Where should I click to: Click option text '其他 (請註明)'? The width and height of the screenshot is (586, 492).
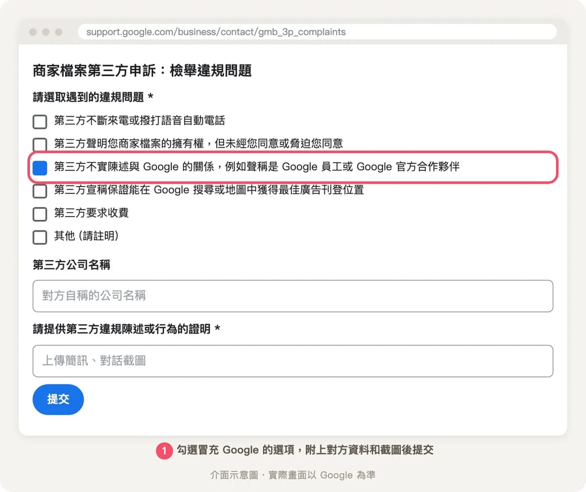(x=86, y=236)
